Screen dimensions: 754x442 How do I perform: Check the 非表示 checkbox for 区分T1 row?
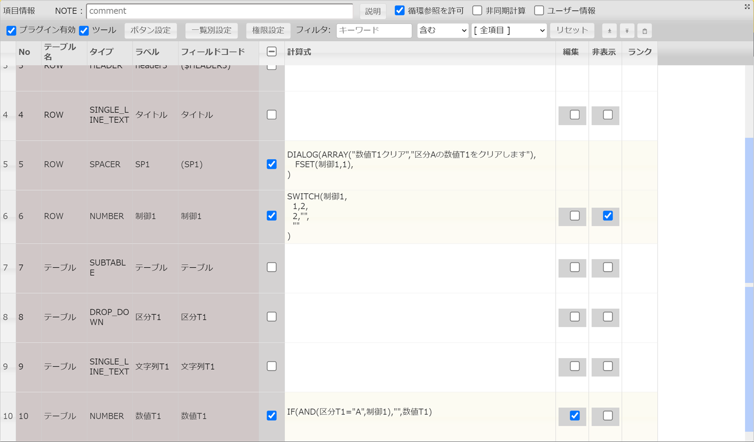[x=607, y=317]
